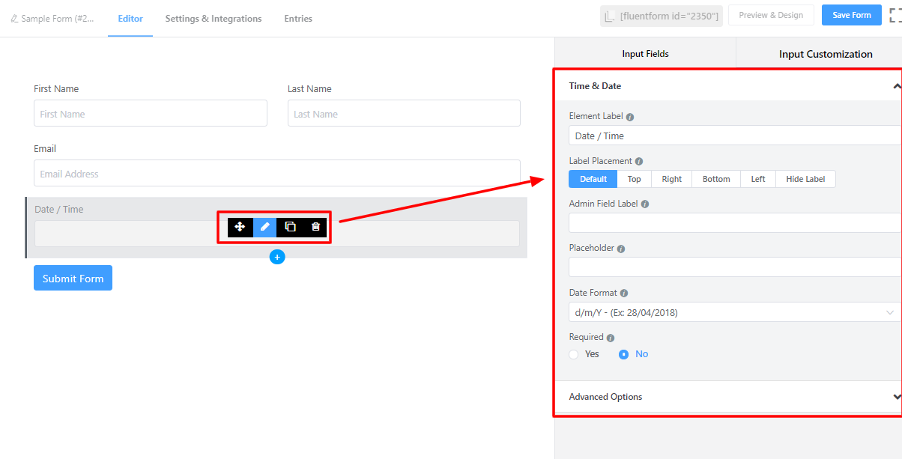
Task: Click the fullscreen toggle icon
Action: pyautogui.click(x=895, y=16)
